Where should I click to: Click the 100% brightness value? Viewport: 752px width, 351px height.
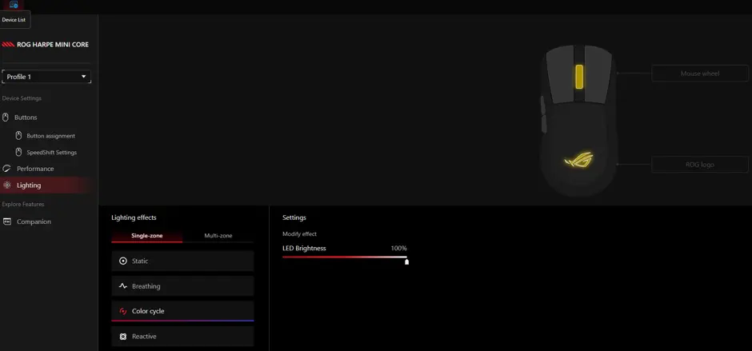(398, 249)
